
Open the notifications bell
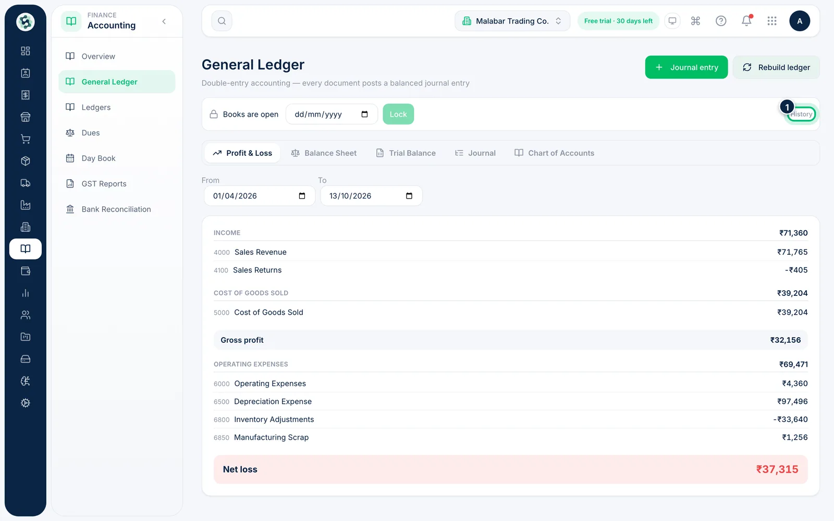tap(746, 21)
